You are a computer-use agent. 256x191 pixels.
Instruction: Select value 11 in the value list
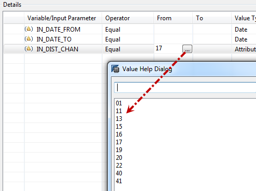click(119, 111)
